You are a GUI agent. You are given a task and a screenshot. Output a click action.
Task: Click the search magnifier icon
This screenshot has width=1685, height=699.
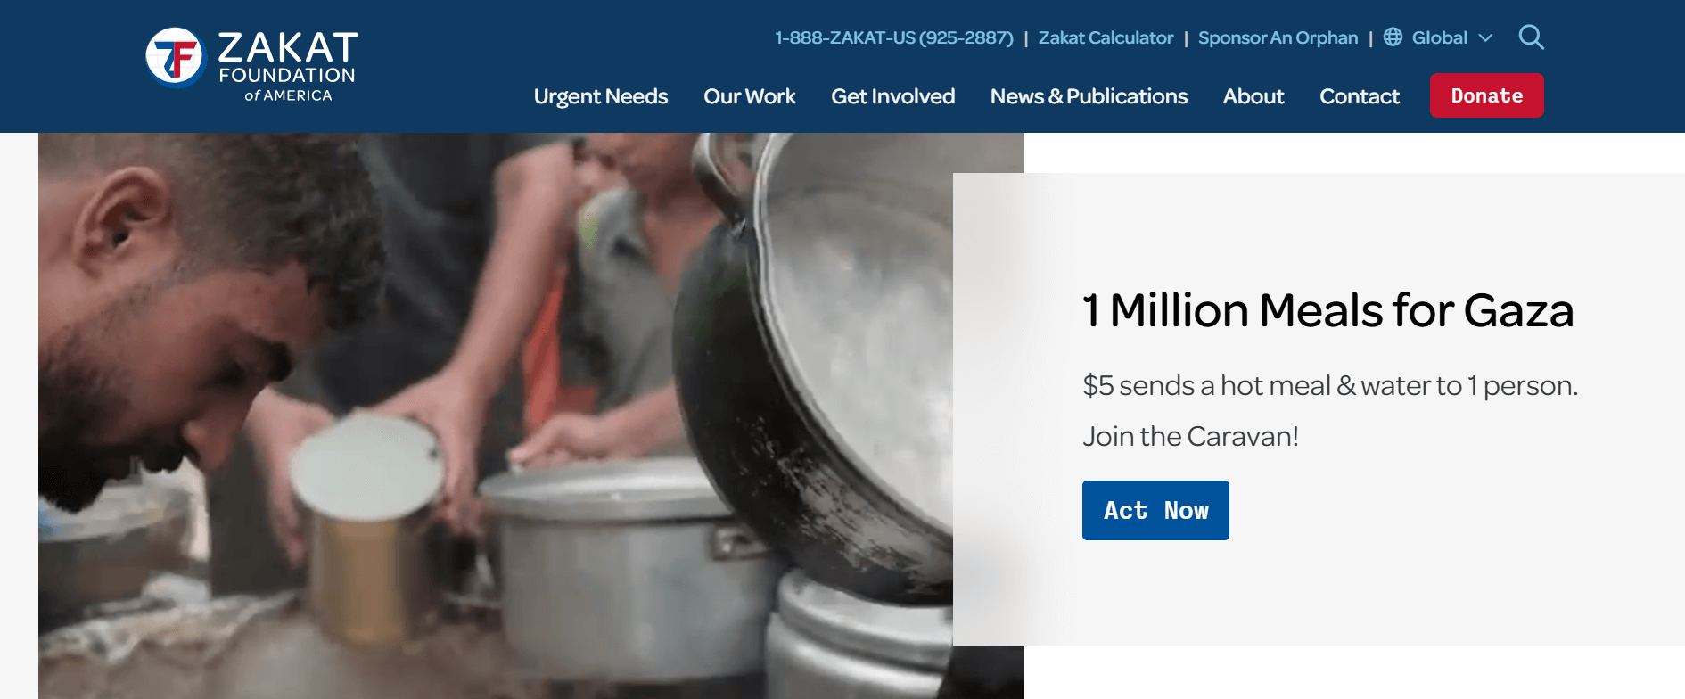click(x=1531, y=37)
